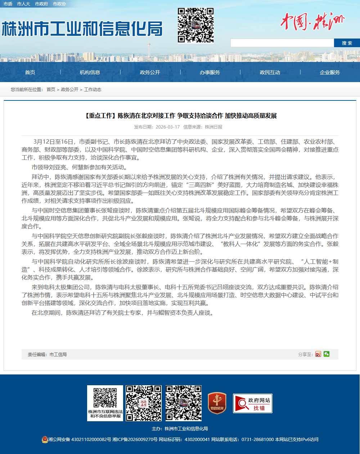Click 工作动态 in breadcrumb
The width and height of the screenshot is (360, 454).
[93, 89]
